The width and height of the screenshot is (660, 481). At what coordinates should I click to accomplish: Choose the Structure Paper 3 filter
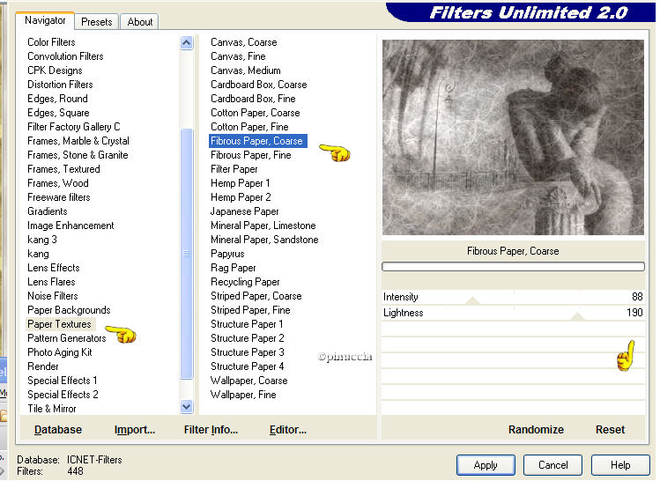click(x=248, y=352)
